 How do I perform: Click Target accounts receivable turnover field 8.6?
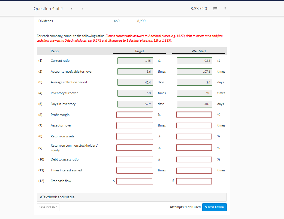135,72
